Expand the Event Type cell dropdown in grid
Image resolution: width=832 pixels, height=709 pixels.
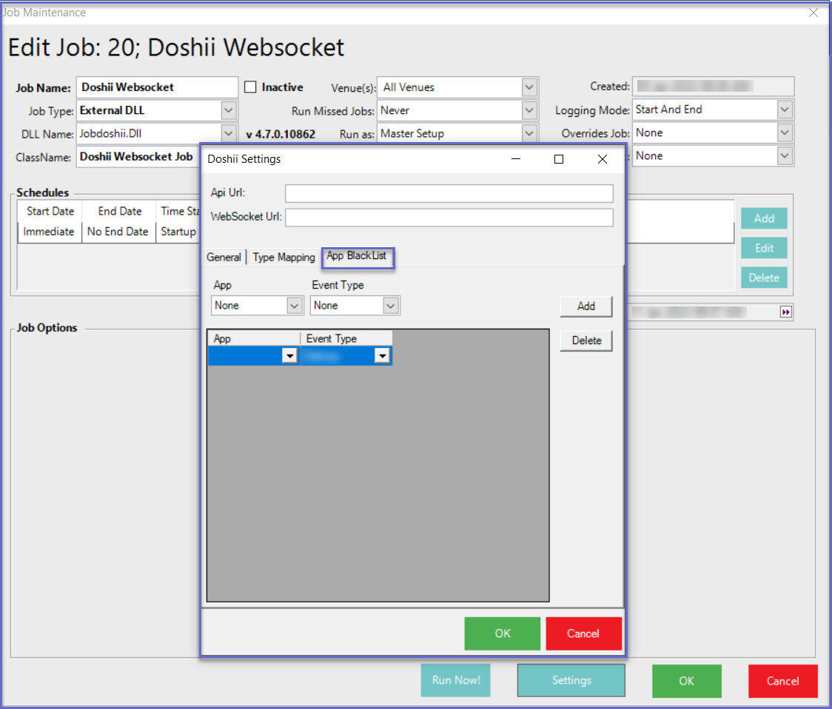383,355
